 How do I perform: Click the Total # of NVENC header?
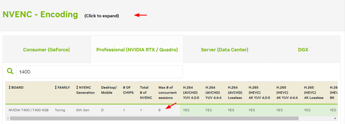(x=146, y=92)
